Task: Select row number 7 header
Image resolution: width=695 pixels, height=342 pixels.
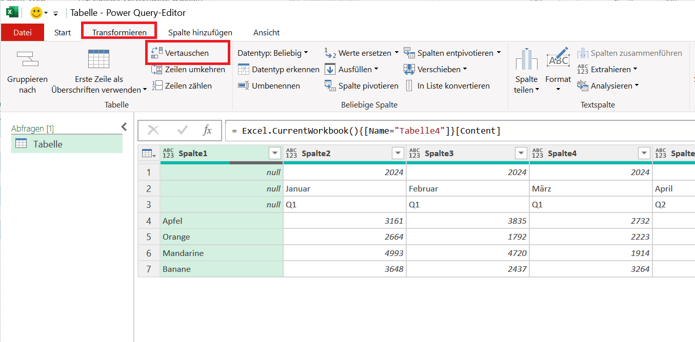Action: pyautogui.click(x=149, y=269)
